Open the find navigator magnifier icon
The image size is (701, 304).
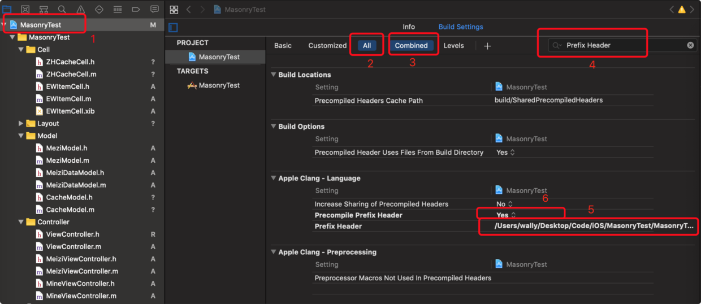(x=62, y=10)
